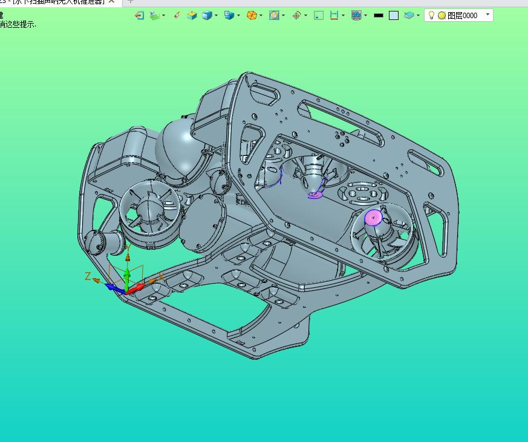Click the circular section view icon

274,15
